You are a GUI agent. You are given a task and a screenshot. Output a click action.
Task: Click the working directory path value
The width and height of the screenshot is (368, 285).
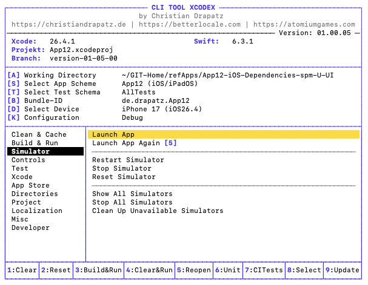tap(228, 75)
